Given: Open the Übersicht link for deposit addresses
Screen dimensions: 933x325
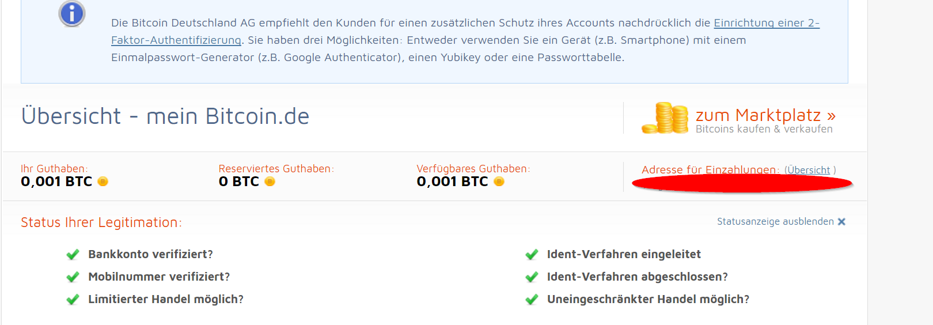Looking at the screenshot, I should 809,170.
